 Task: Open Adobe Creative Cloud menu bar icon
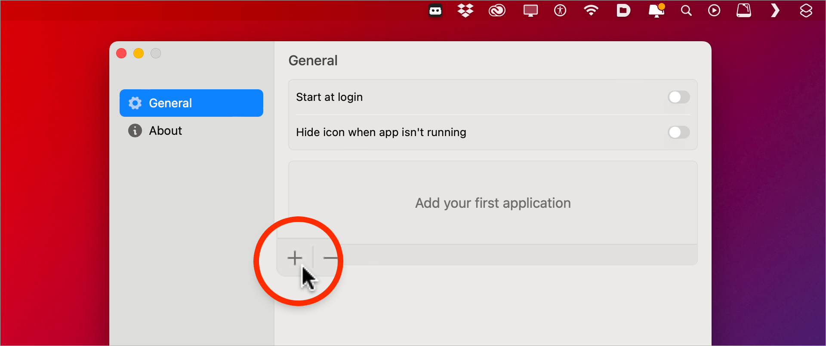click(x=497, y=10)
